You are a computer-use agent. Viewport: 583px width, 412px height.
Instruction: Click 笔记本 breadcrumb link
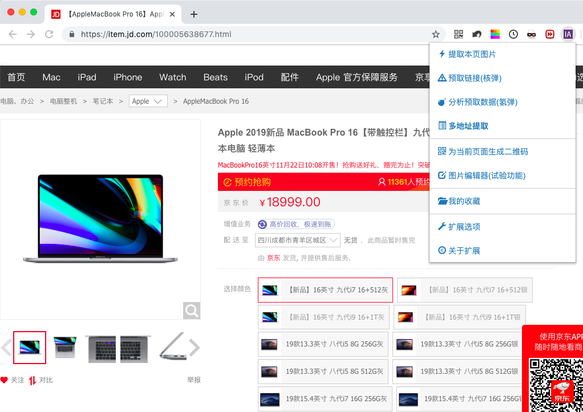click(x=103, y=101)
